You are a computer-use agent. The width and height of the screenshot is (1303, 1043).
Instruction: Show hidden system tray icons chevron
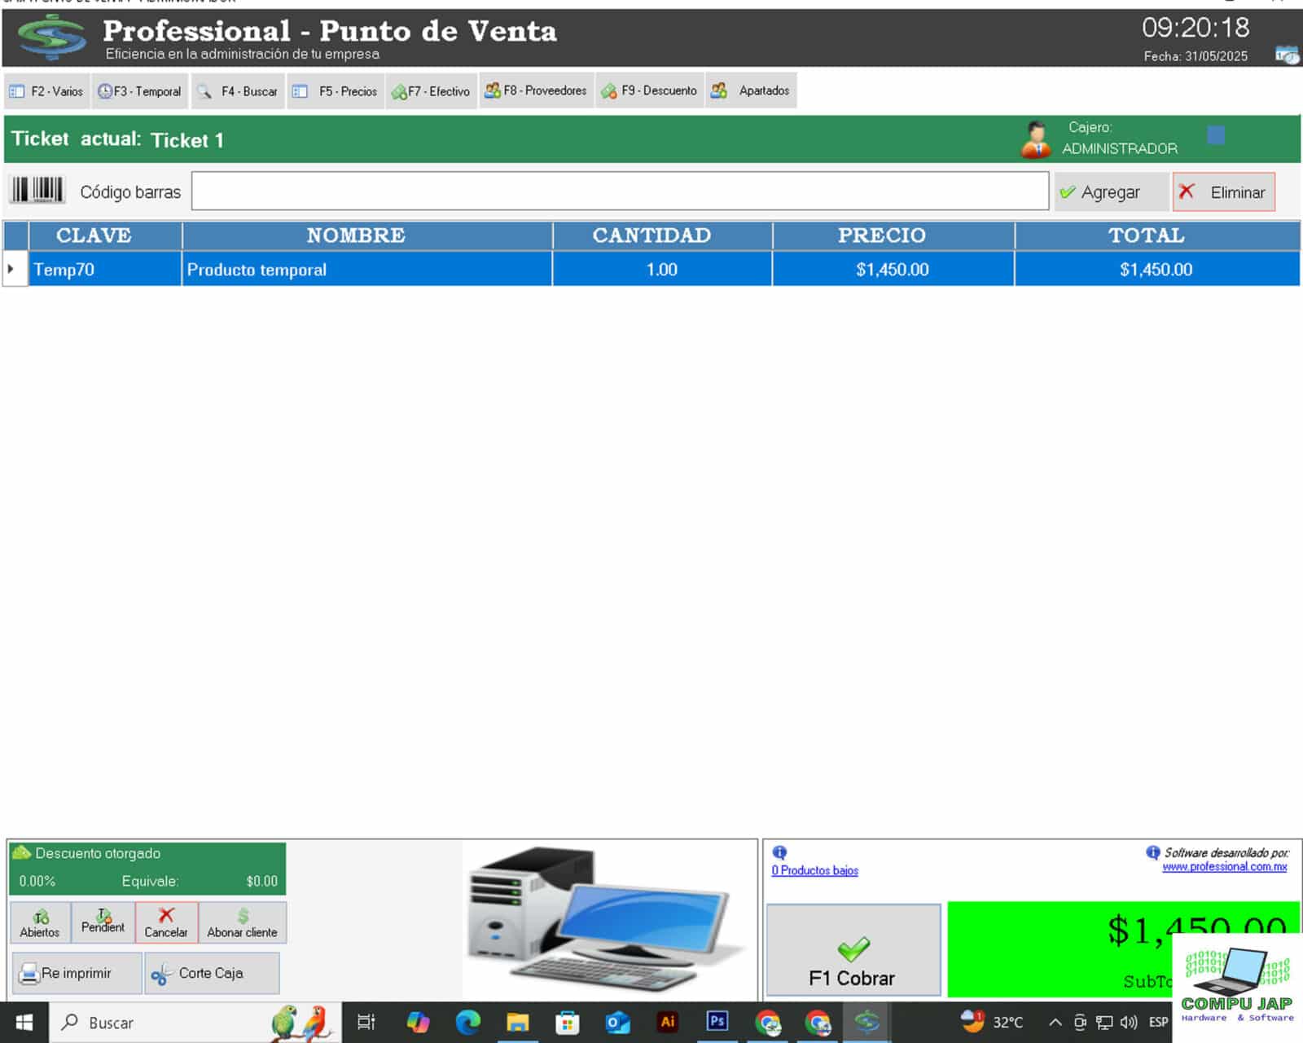pyautogui.click(x=1055, y=1023)
